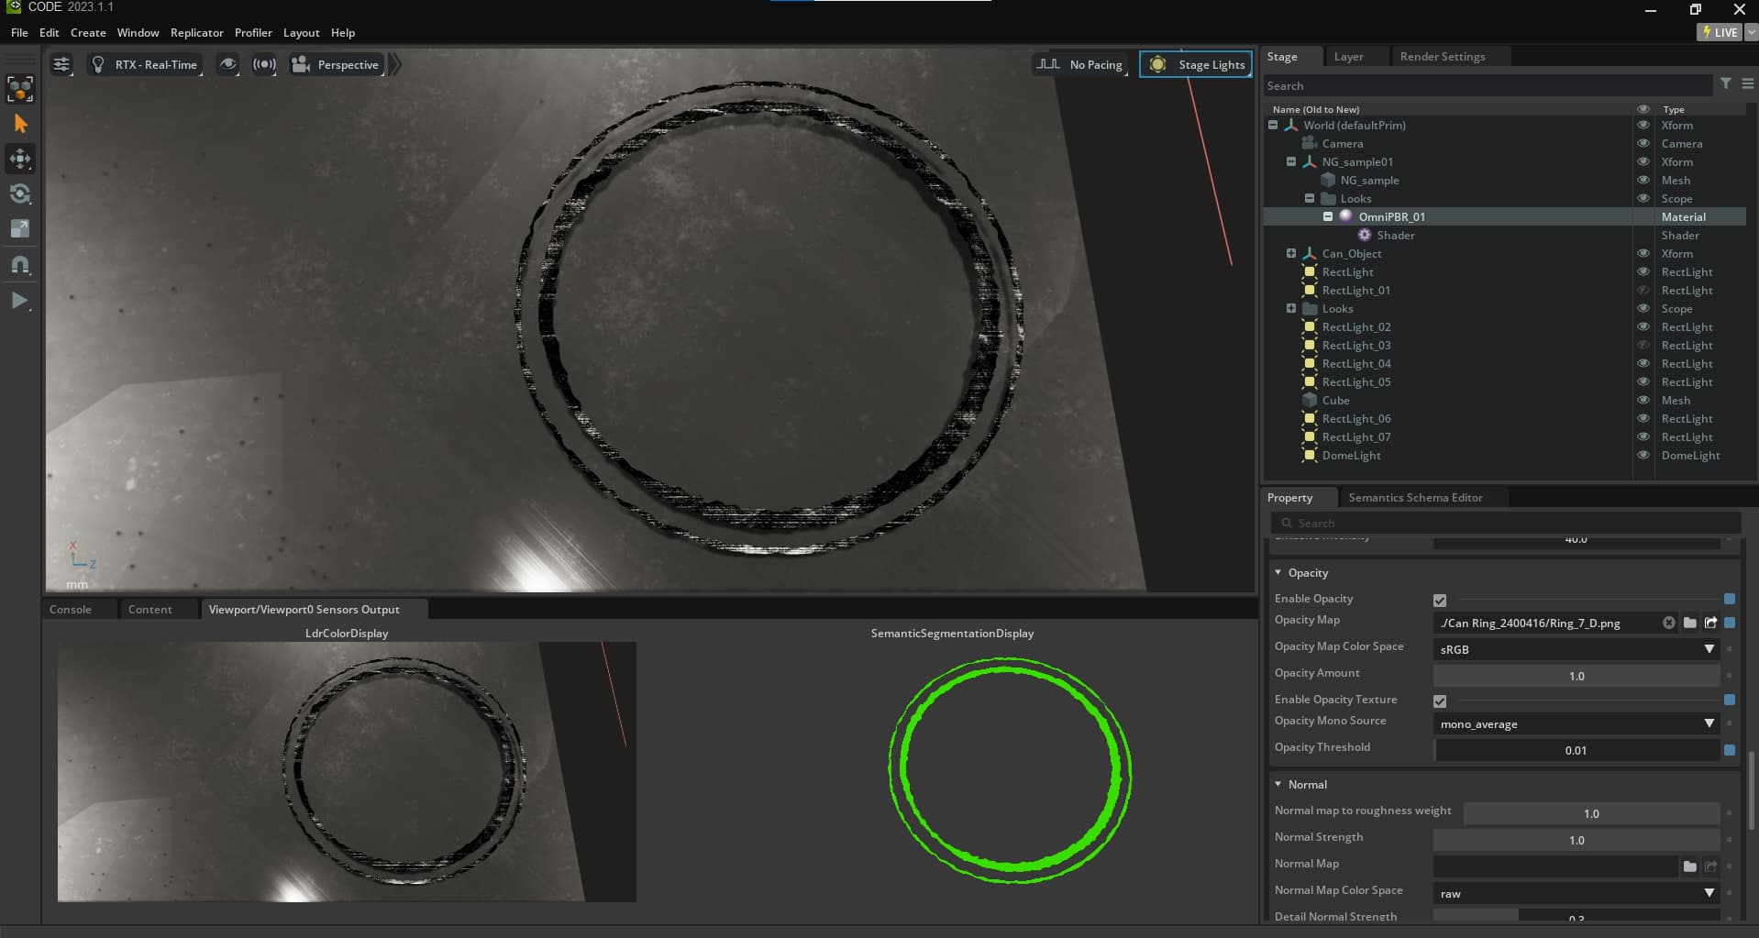Select the Rotate tool
Screen dimensions: 1759x938
coord(20,193)
